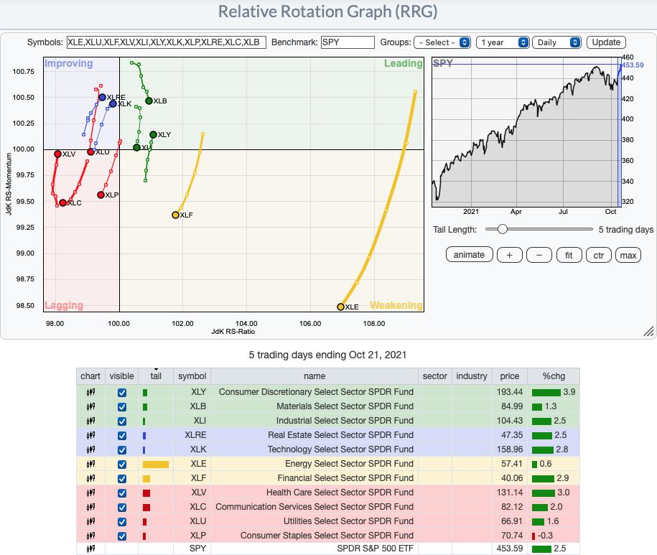Click the XLE marker on the RRG
The height and width of the screenshot is (555, 657).
(340, 307)
